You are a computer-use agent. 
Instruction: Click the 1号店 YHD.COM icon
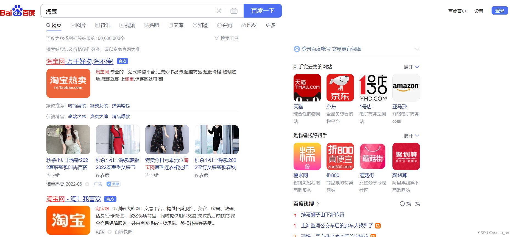pos(373,88)
